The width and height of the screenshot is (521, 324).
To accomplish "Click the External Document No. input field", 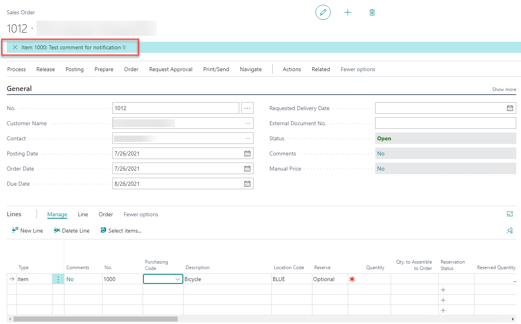I will [x=445, y=123].
